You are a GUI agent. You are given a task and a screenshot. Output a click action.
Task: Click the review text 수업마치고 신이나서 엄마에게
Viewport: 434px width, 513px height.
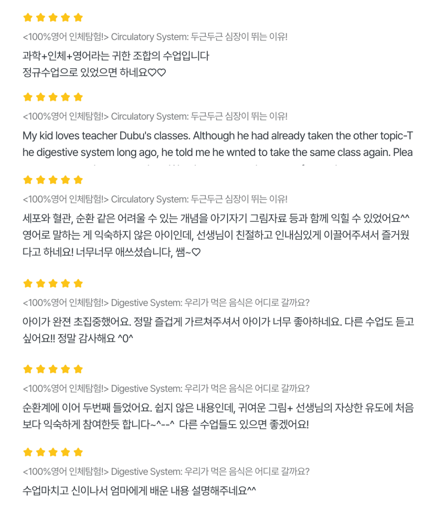tap(139, 491)
